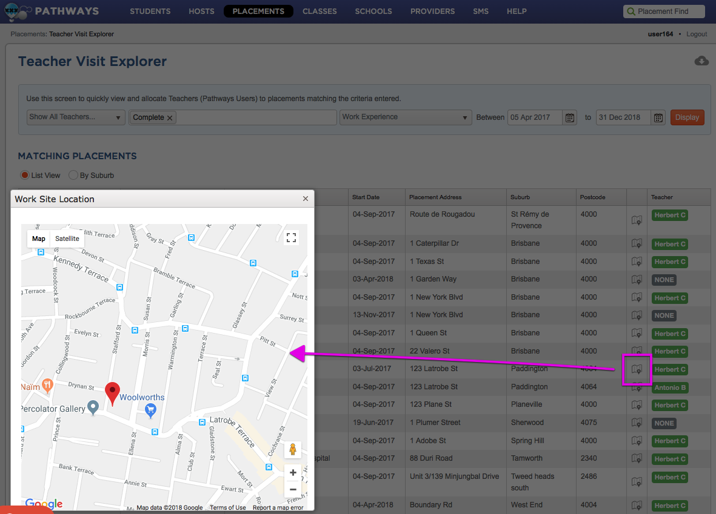Viewport: 716px width, 514px height.
Task: Click the Woolworths shopping marker on map
Action: (150, 411)
